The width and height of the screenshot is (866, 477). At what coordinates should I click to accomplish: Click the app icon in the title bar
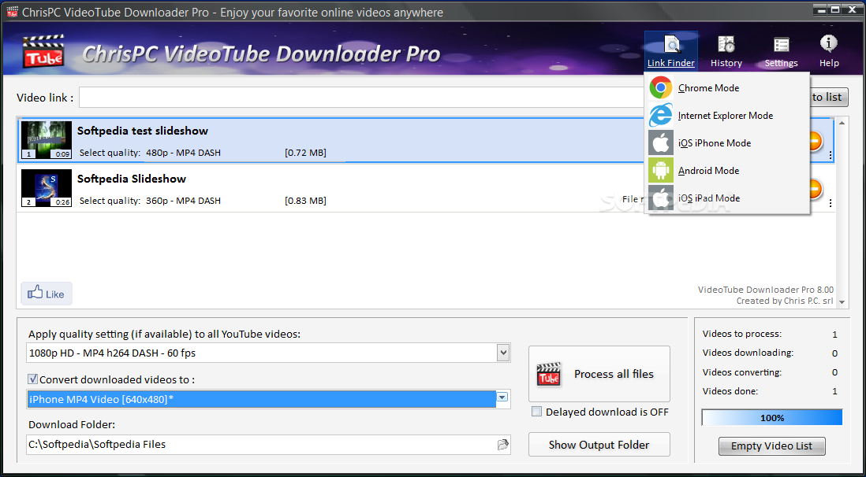click(11, 12)
